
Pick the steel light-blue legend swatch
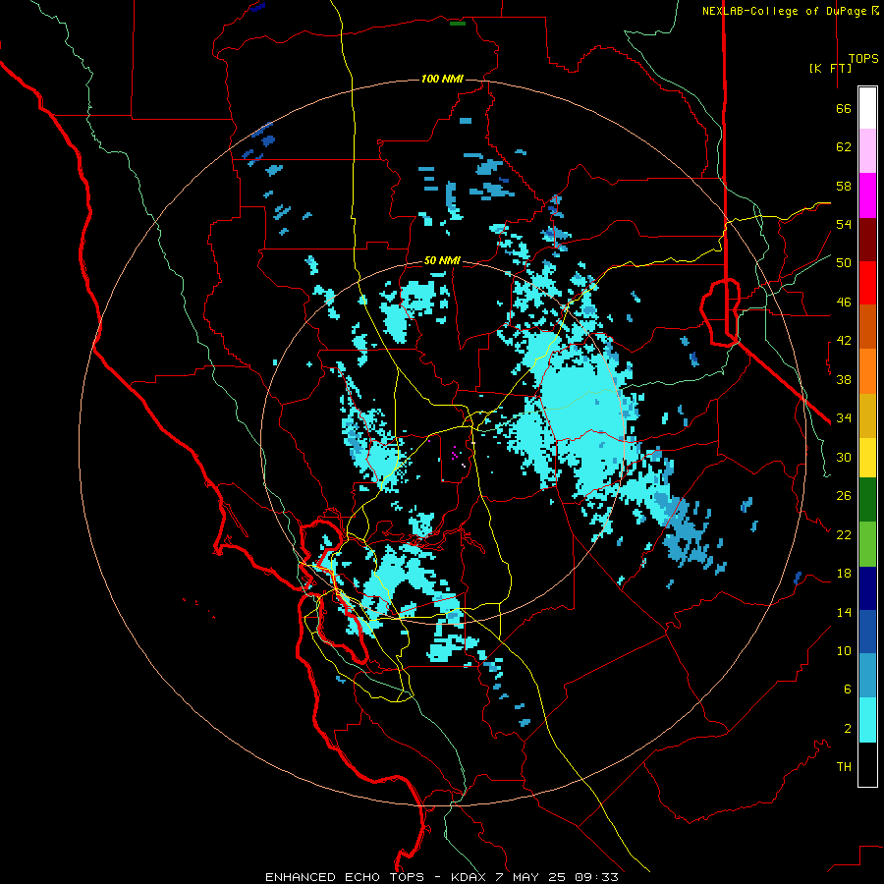point(867,676)
